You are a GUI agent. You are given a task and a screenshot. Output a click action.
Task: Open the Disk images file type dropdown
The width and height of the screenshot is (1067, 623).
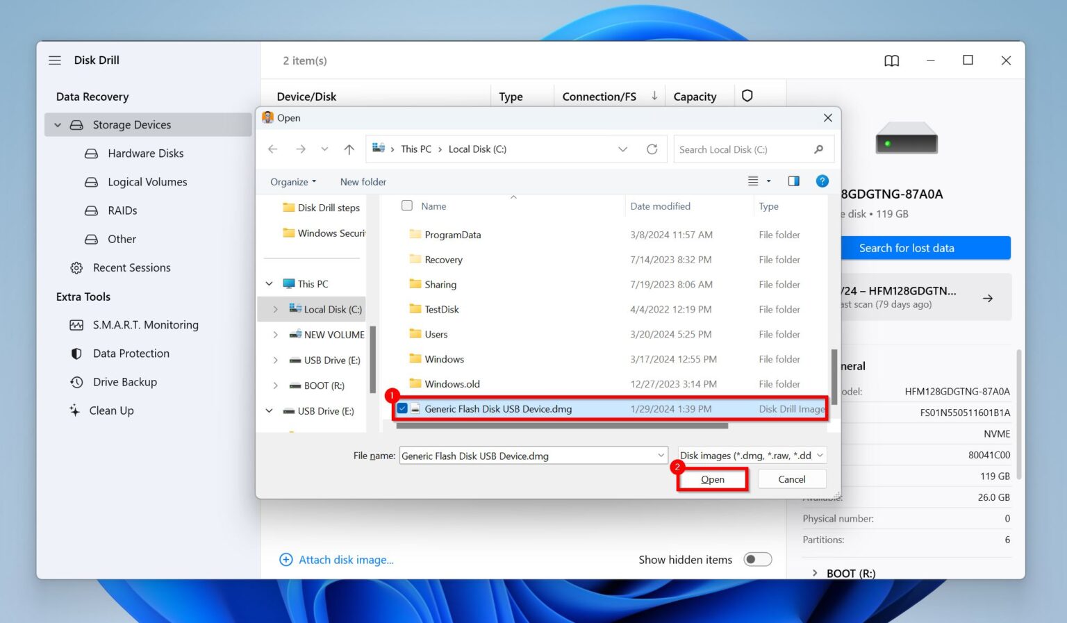tap(751, 455)
